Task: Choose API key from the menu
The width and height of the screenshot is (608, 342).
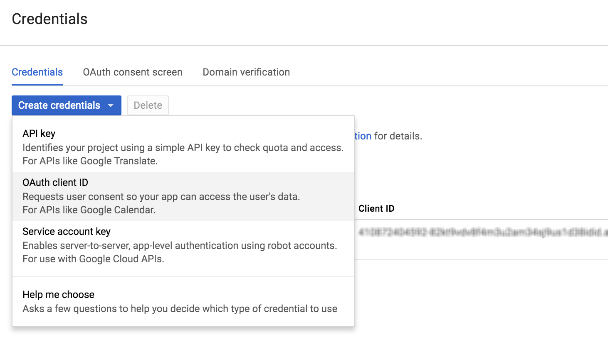Action: (x=39, y=134)
